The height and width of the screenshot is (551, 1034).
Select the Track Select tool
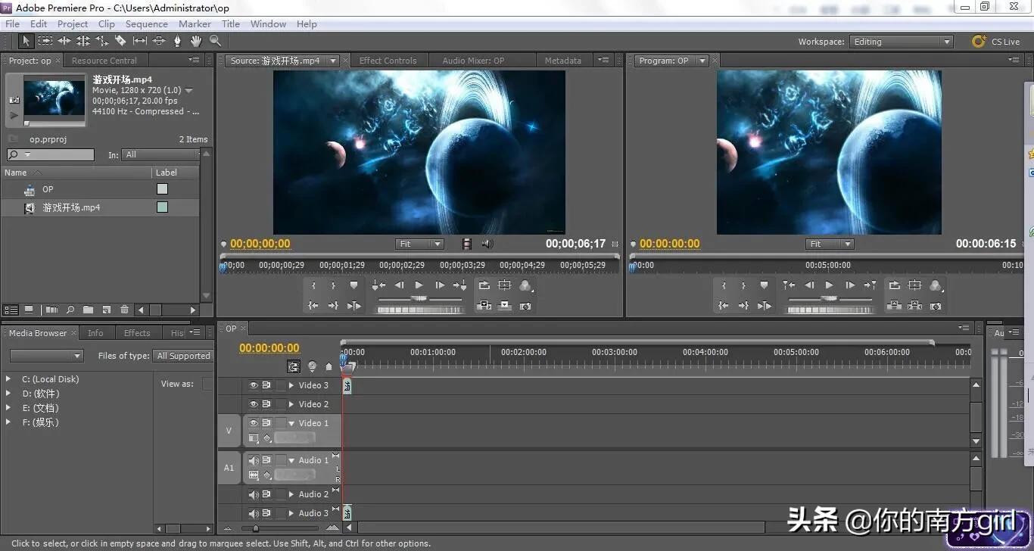point(45,41)
